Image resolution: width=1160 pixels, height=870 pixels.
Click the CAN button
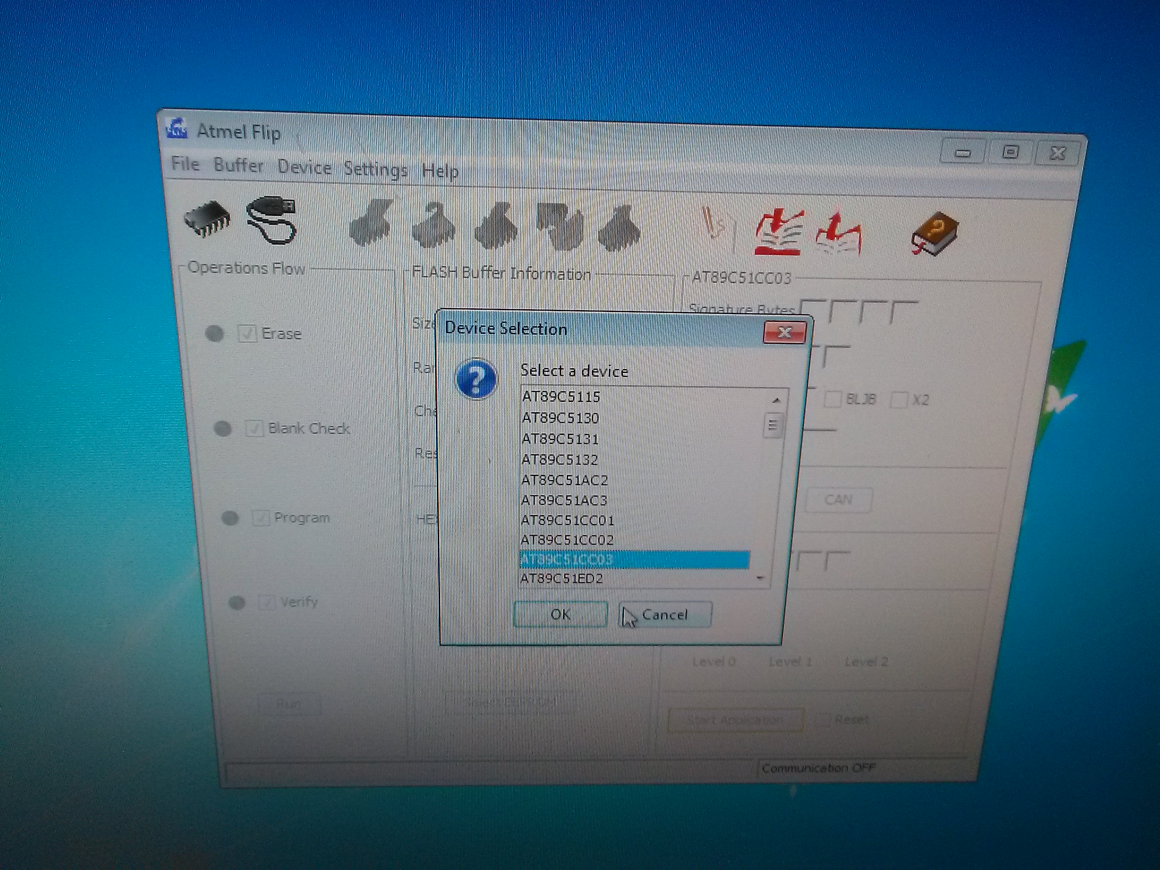point(838,500)
